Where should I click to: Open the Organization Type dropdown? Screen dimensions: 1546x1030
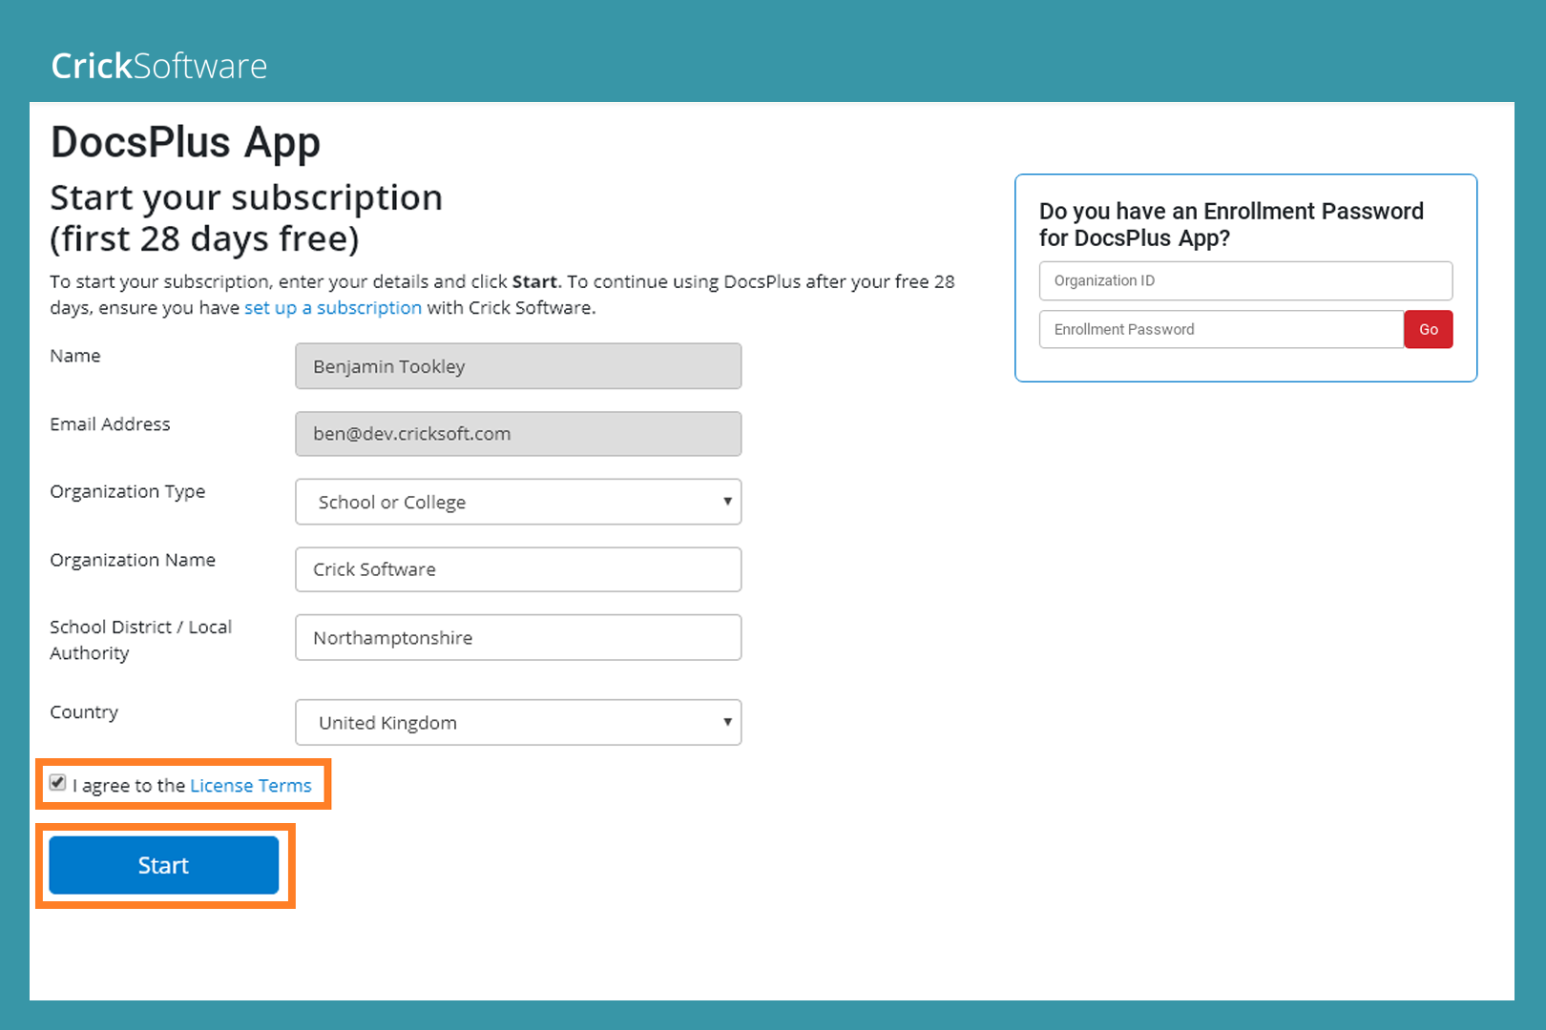(x=517, y=502)
